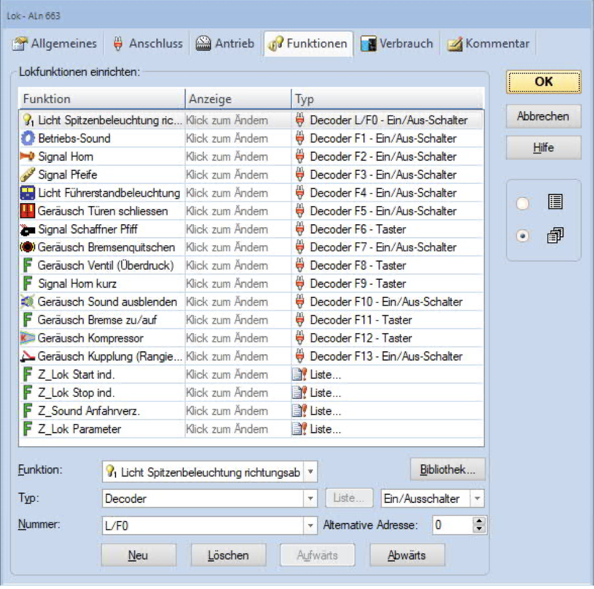Select the list view radio button

[523, 203]
